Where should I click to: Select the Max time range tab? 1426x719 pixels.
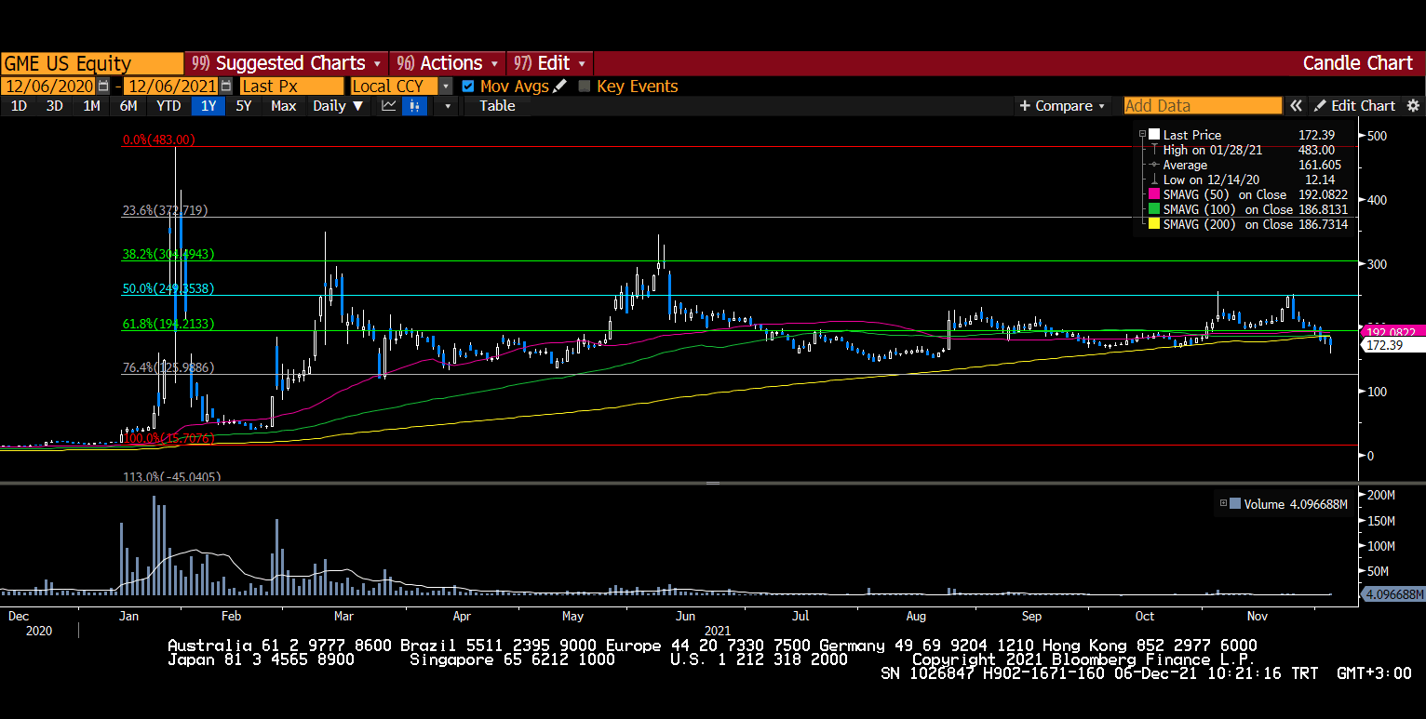(x=284, y=106)
